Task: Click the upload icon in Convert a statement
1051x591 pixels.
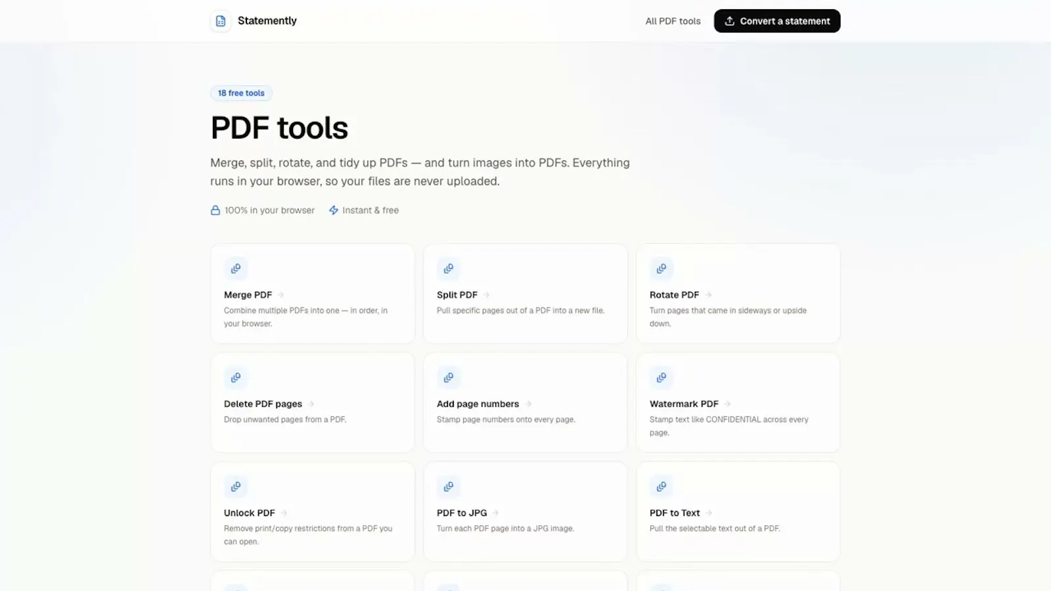Action: click(729, 21)
